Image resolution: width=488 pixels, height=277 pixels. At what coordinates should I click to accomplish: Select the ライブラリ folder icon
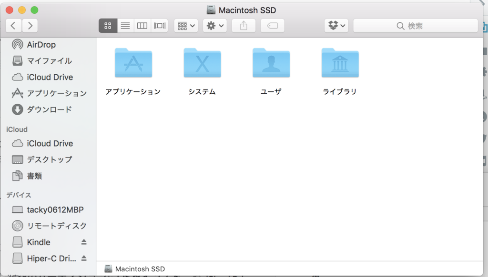tap(340, 63)
